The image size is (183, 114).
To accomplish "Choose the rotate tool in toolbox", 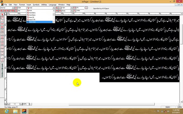I will [x=2, y=21].
